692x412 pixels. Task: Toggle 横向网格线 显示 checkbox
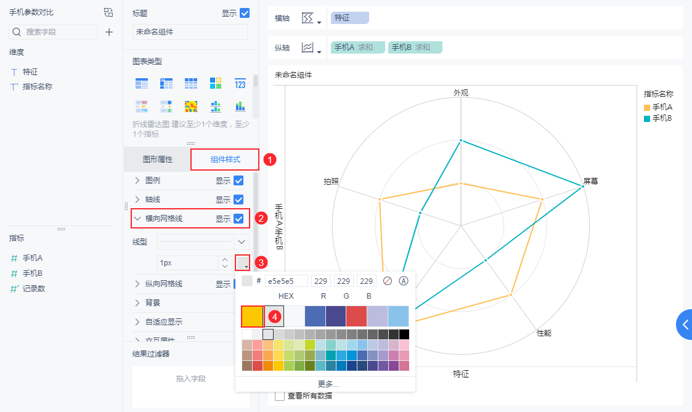(x=238, y=219)
